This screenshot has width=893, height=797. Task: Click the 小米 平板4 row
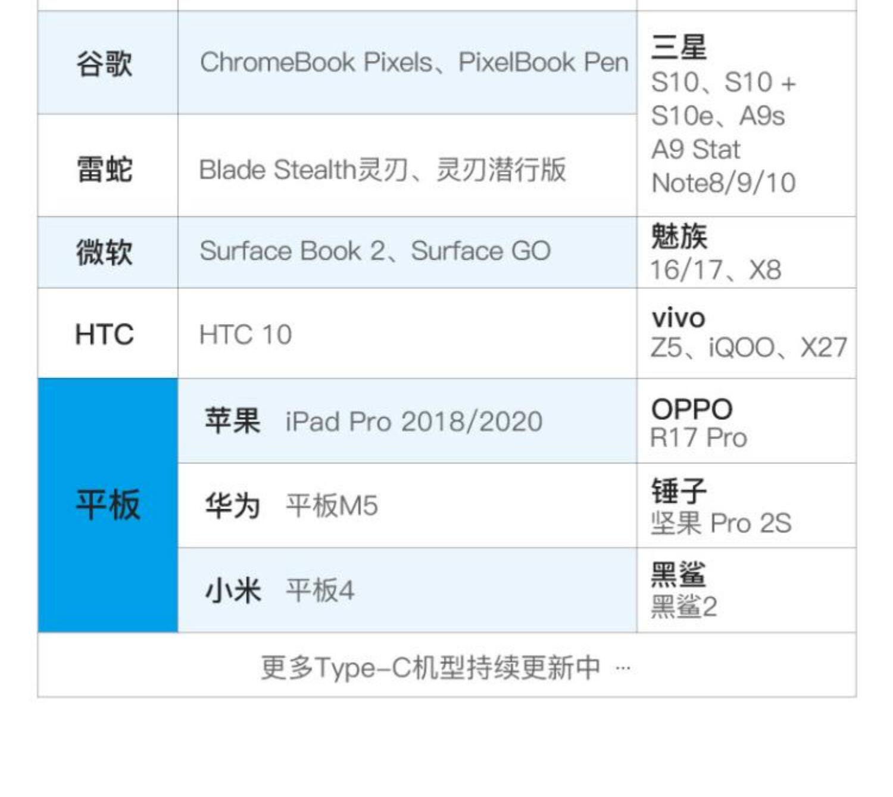coord(407,590)
